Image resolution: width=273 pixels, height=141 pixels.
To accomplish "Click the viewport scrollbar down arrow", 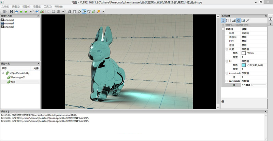I will pyautogui.click(x=218, y=107).
